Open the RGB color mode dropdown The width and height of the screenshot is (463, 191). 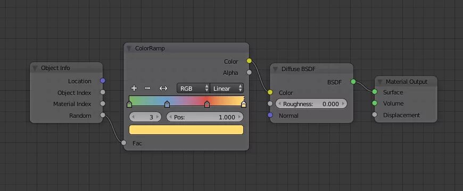(193, 88)
